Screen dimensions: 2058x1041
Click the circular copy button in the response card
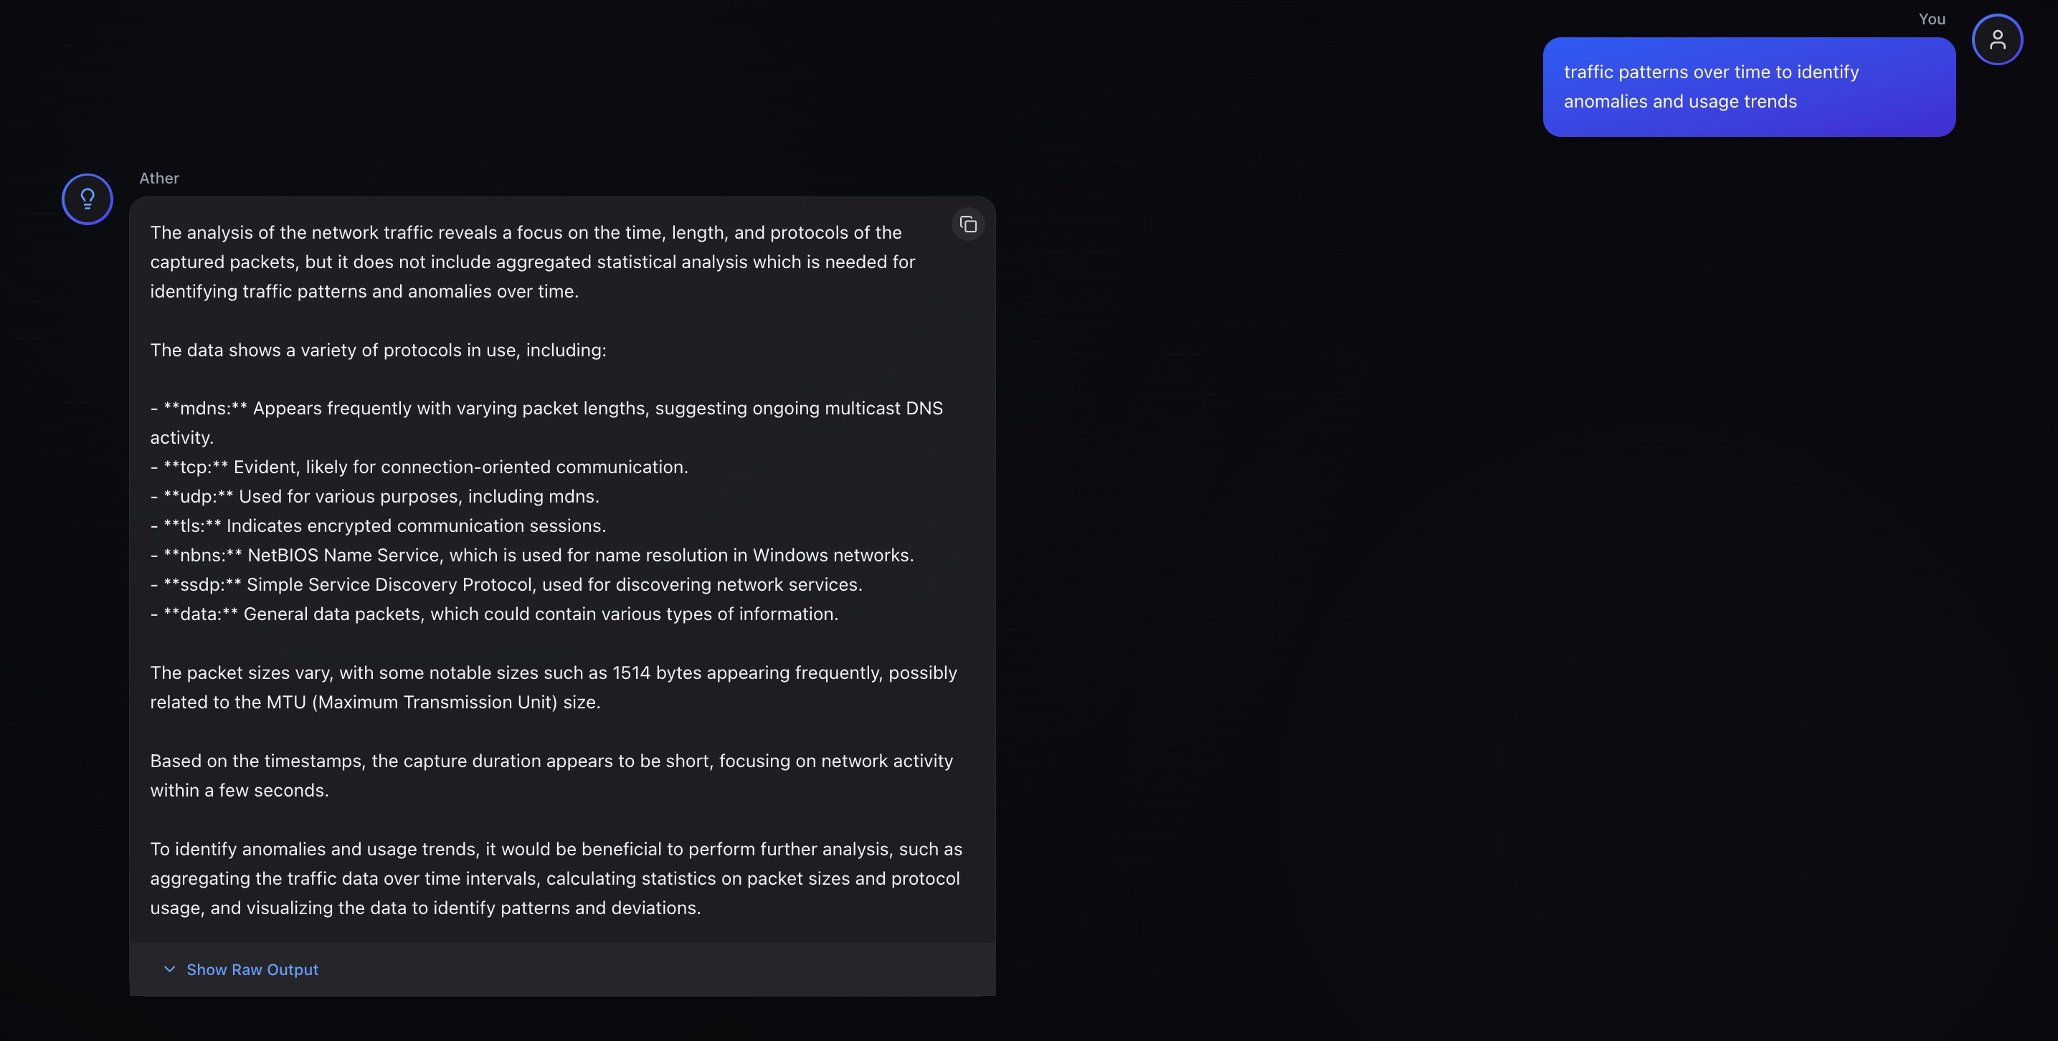968,224
